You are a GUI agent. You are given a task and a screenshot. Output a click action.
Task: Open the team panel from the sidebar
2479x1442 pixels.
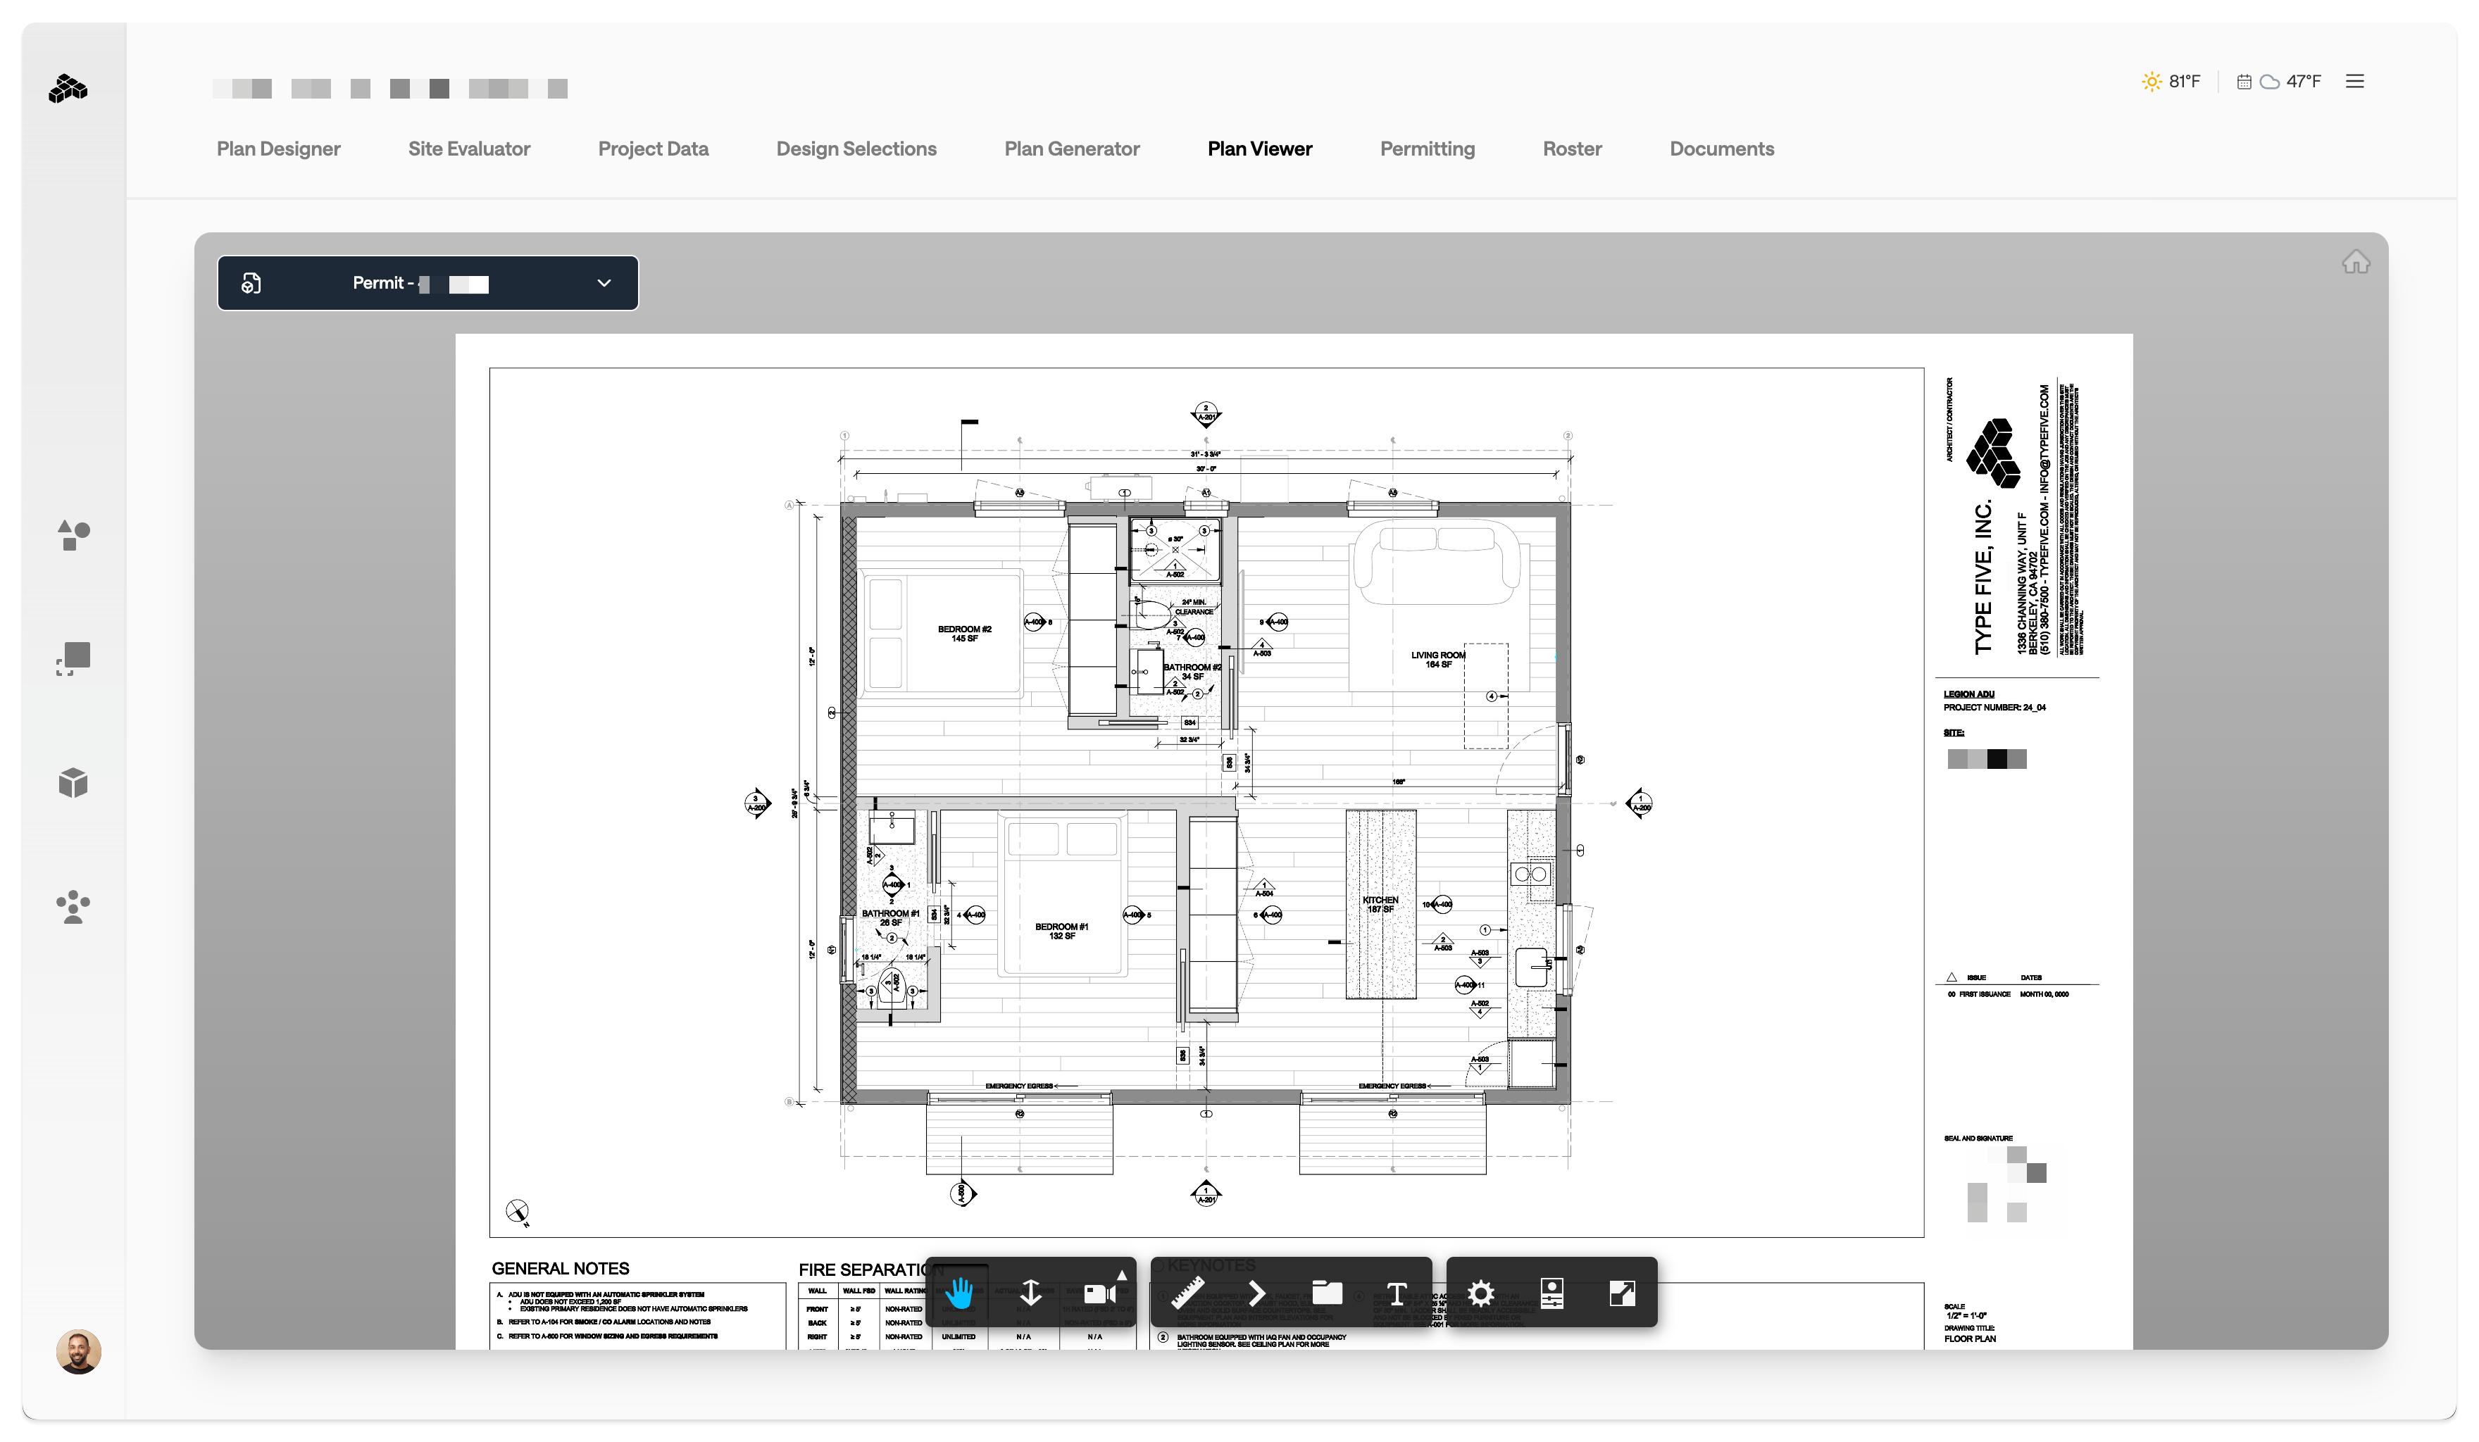click(74, 907)
